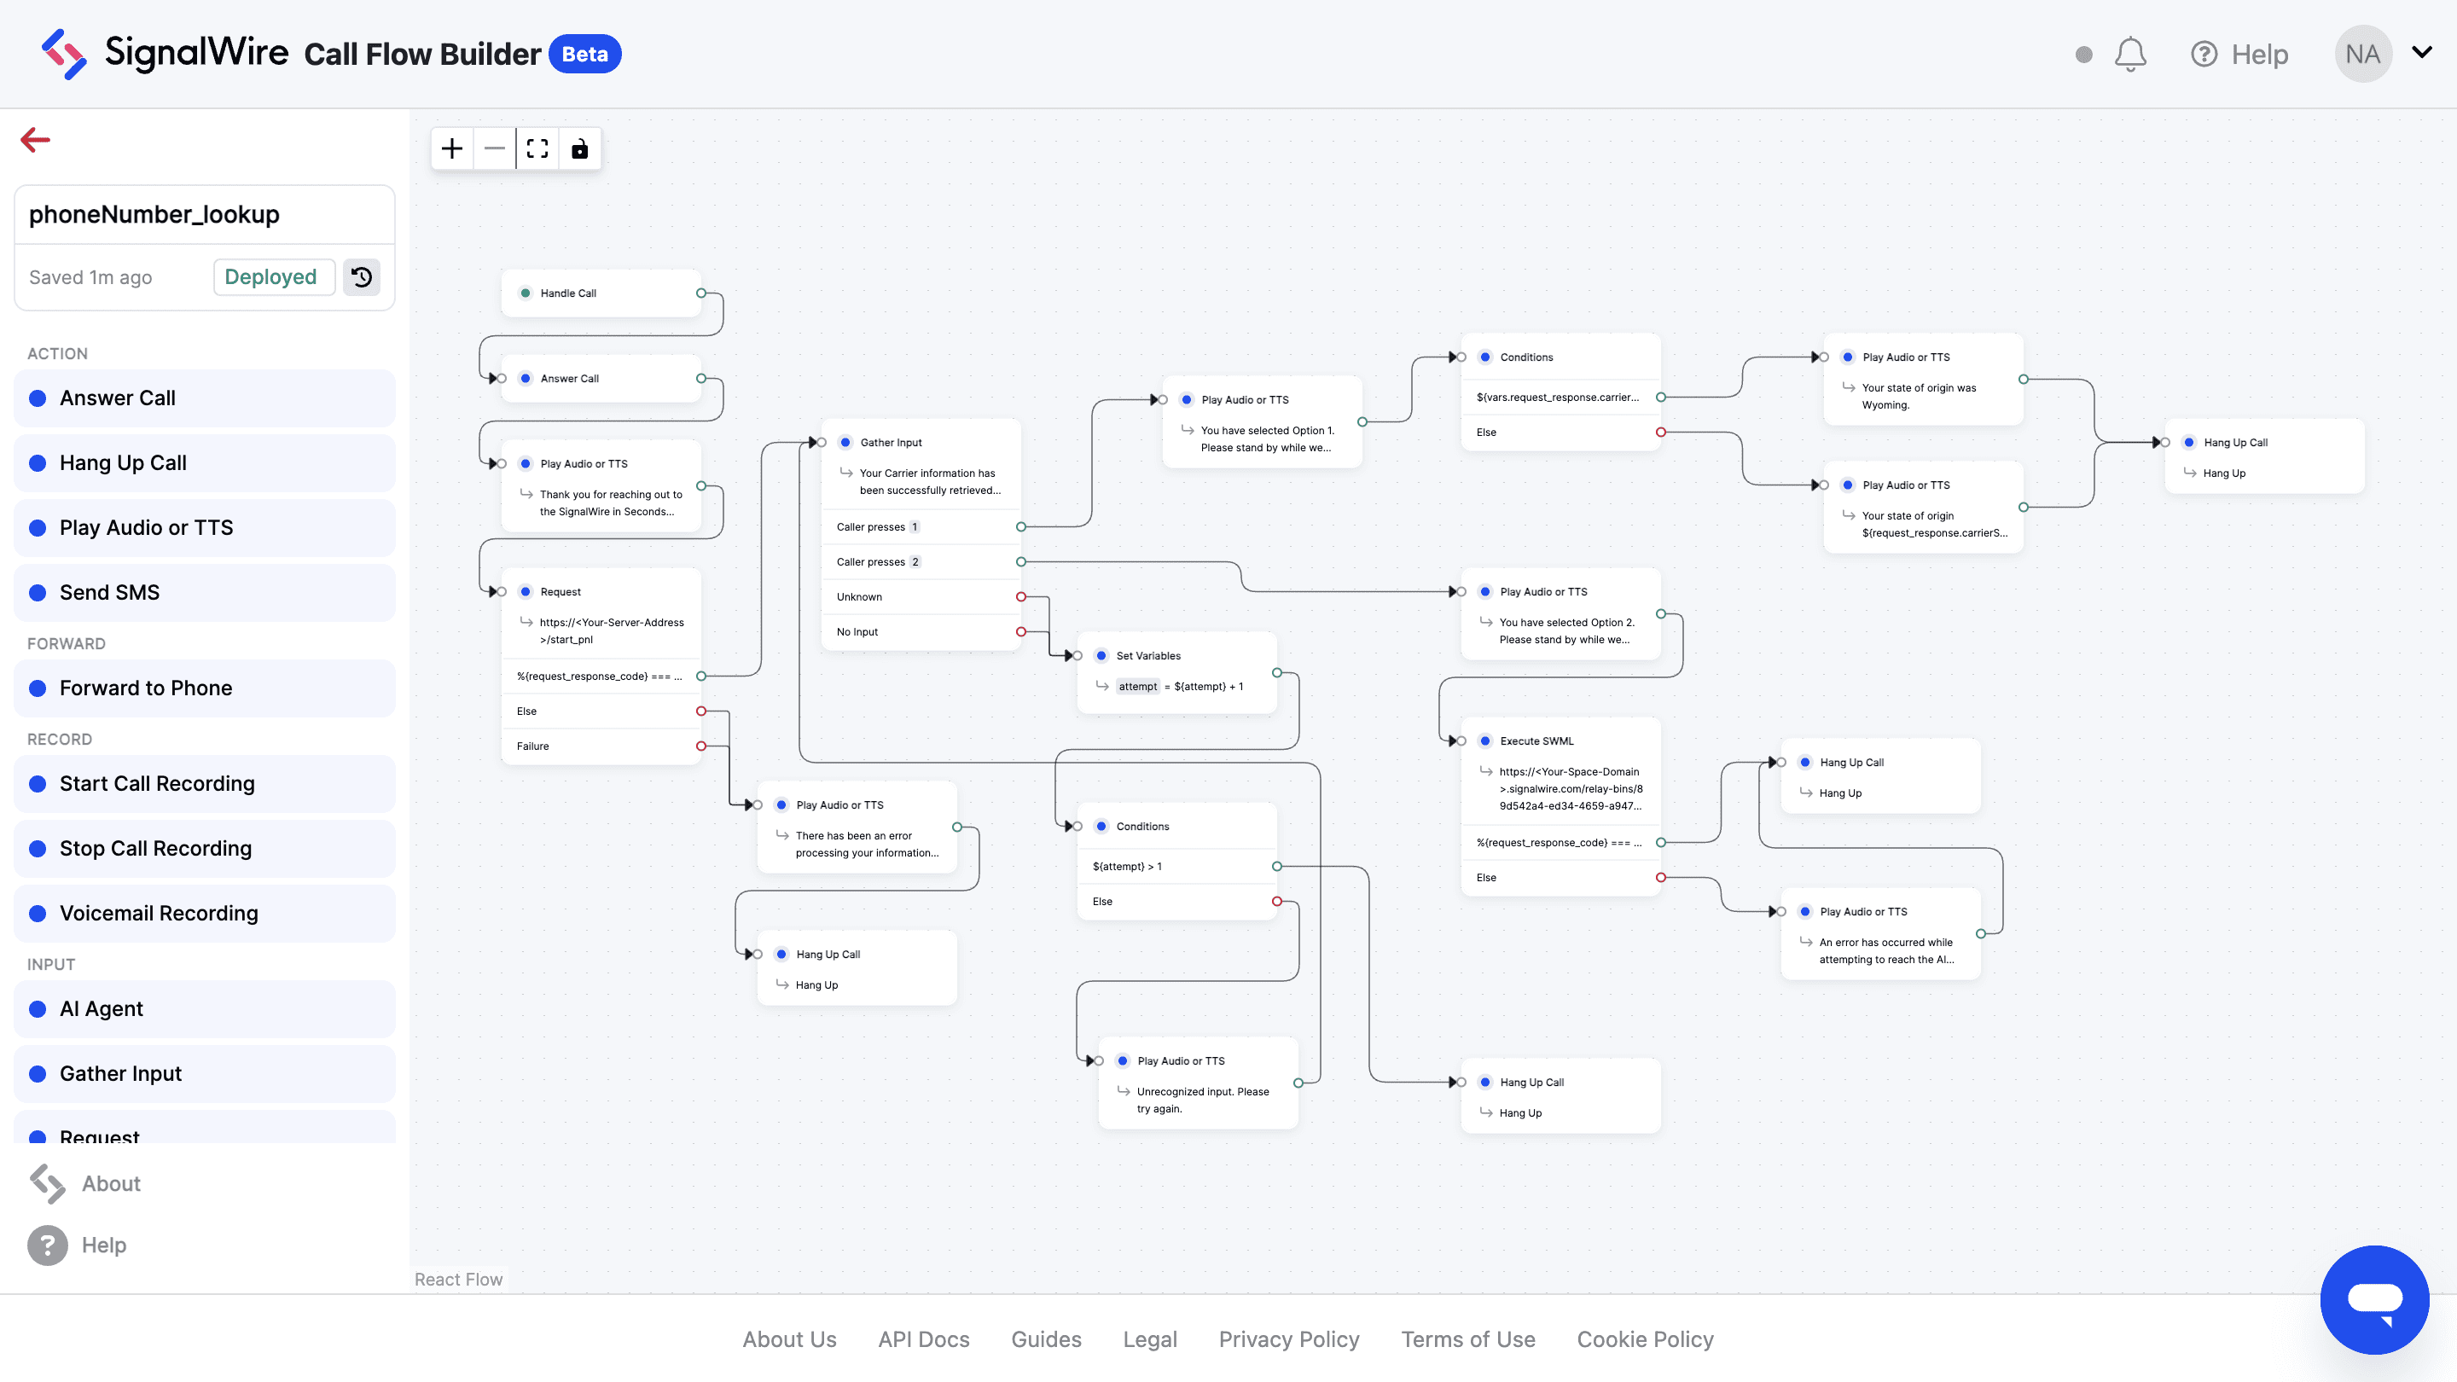Click the 'Saved 1m ago' status text
Screen dimensions: 2457x1382
[90, 277]
